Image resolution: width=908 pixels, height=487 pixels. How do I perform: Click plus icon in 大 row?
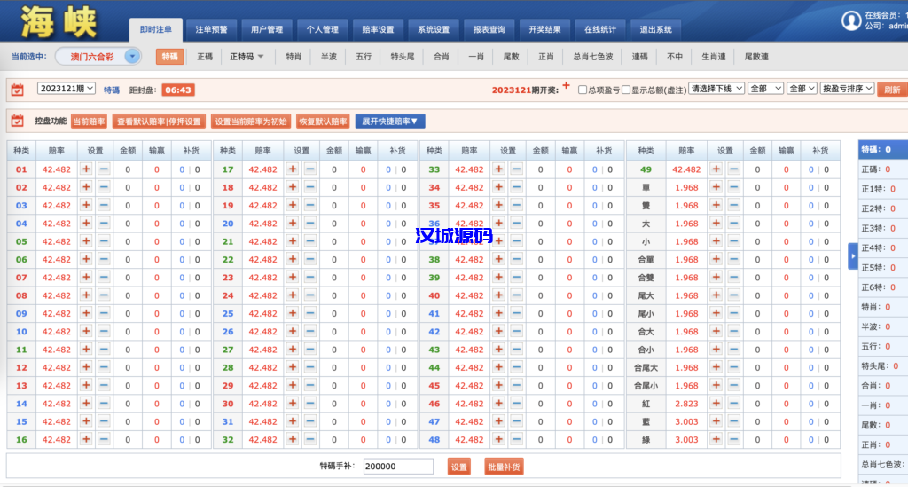pos(716,223)
